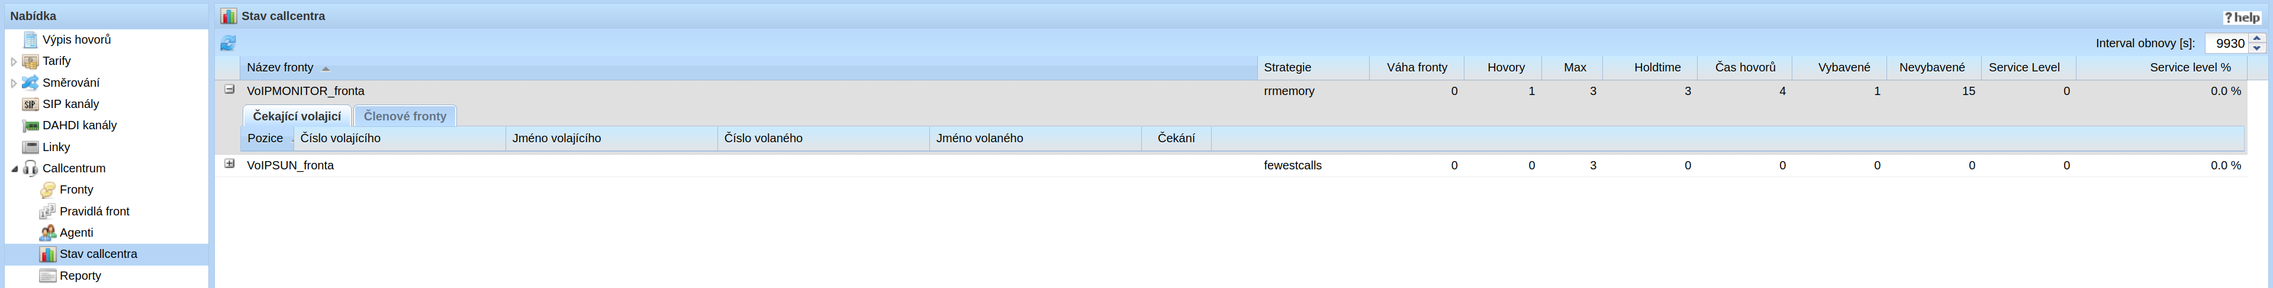Click the Směrování icon
The image size is (2273, 288).
tap(30, 83)
